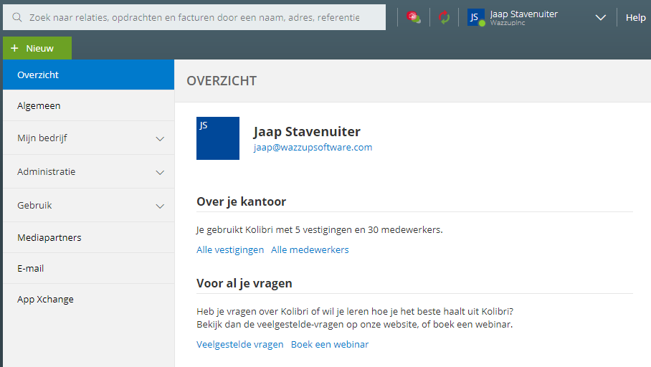651x367 pixels.
Task: Click the Boek een webinar link
Action: [x=330, y=344]
